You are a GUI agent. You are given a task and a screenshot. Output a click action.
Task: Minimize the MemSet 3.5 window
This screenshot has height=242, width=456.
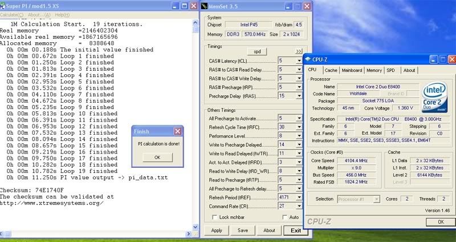288,6
